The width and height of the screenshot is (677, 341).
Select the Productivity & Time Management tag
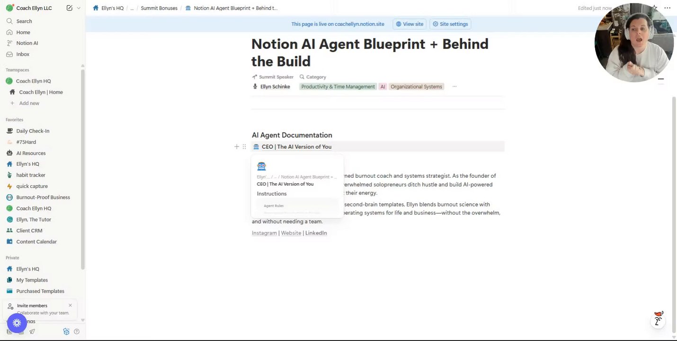[x=338, y=87]
